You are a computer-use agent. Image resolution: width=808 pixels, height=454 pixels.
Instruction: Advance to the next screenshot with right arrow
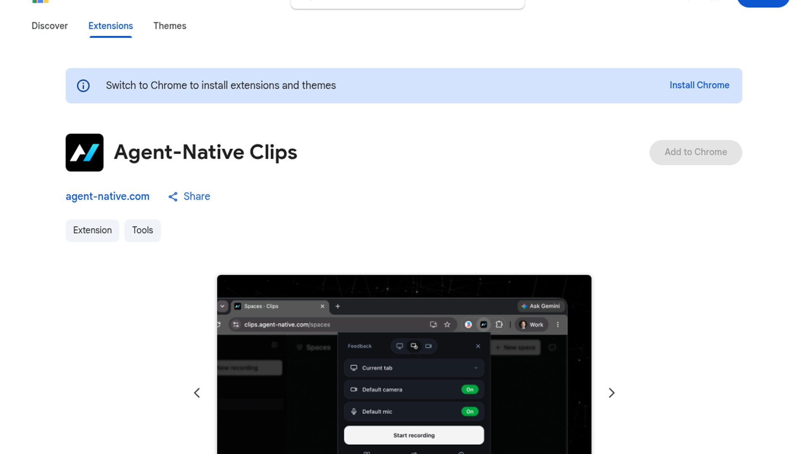[x=611, y=393]
